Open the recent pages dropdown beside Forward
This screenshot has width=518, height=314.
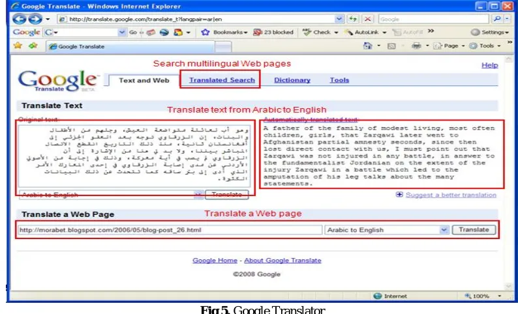pos(48,19)
